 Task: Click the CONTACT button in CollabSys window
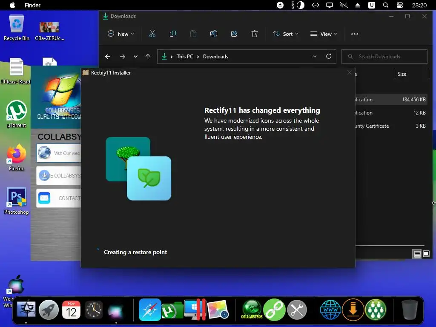59,198
